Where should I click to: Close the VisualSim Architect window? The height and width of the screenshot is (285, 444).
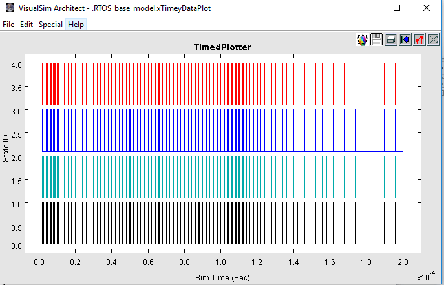click(427, 8)
